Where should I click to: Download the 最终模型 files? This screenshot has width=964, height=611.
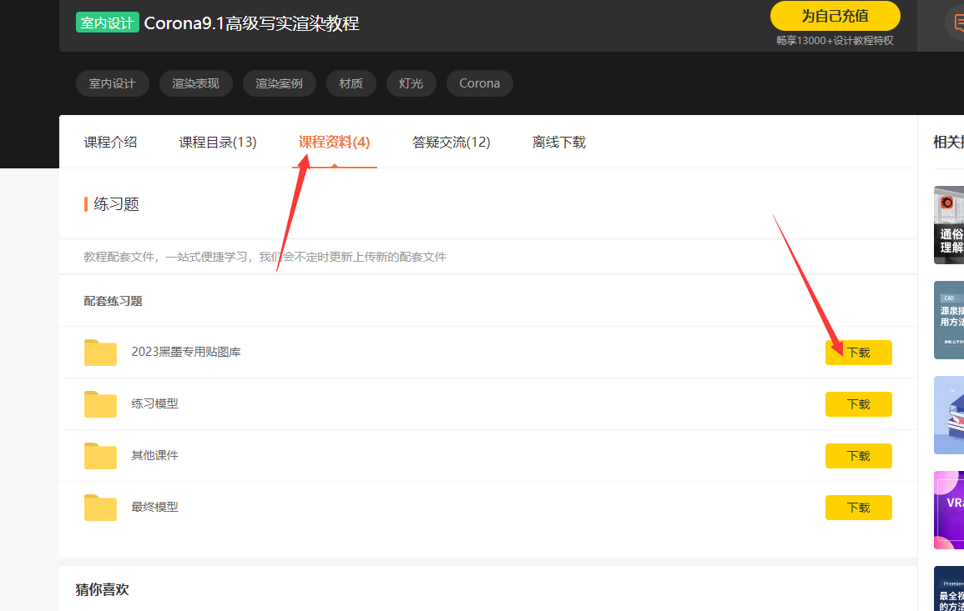(858, 508)
